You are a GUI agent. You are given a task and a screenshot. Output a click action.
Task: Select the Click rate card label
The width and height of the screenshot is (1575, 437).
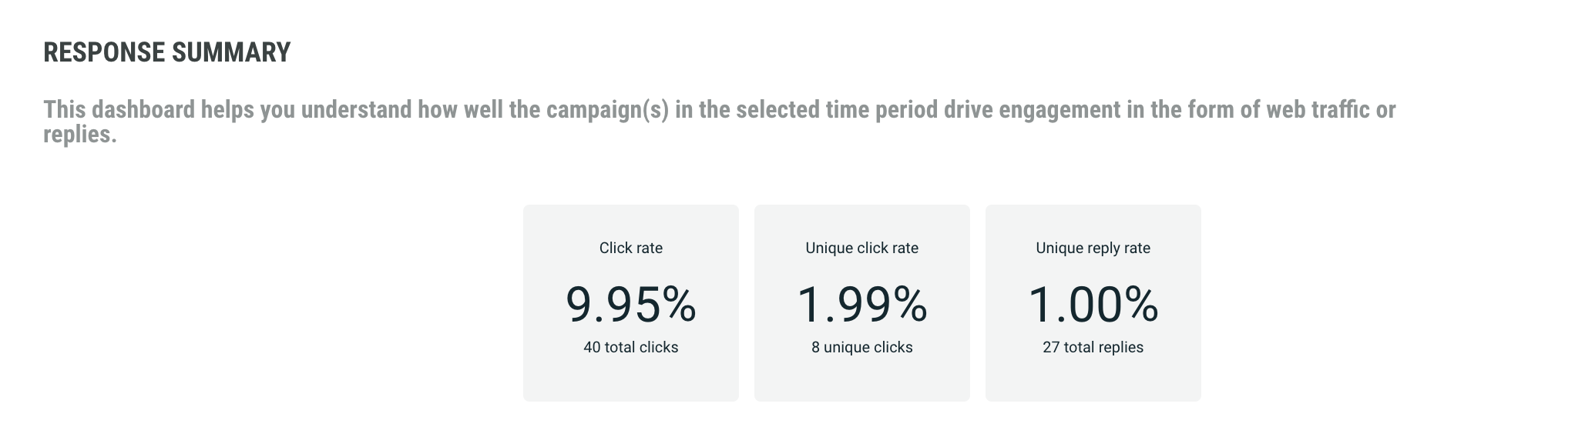coord(630,248)
